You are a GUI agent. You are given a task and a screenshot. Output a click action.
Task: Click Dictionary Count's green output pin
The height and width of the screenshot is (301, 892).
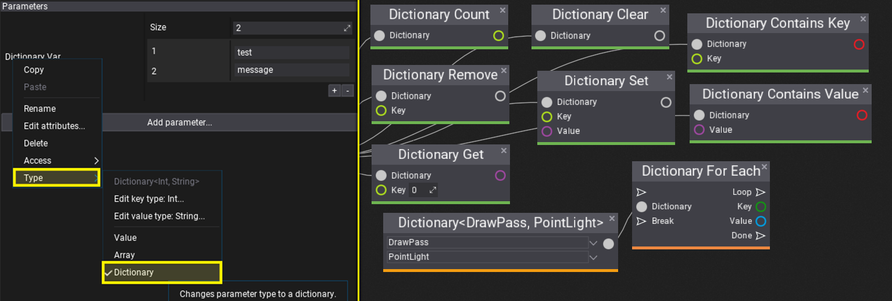pyautogui.click(x=498, y=35)
